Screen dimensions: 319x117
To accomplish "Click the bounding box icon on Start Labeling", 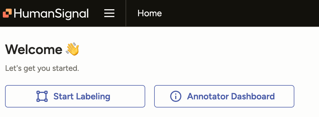I will click(x=42, y=96).
